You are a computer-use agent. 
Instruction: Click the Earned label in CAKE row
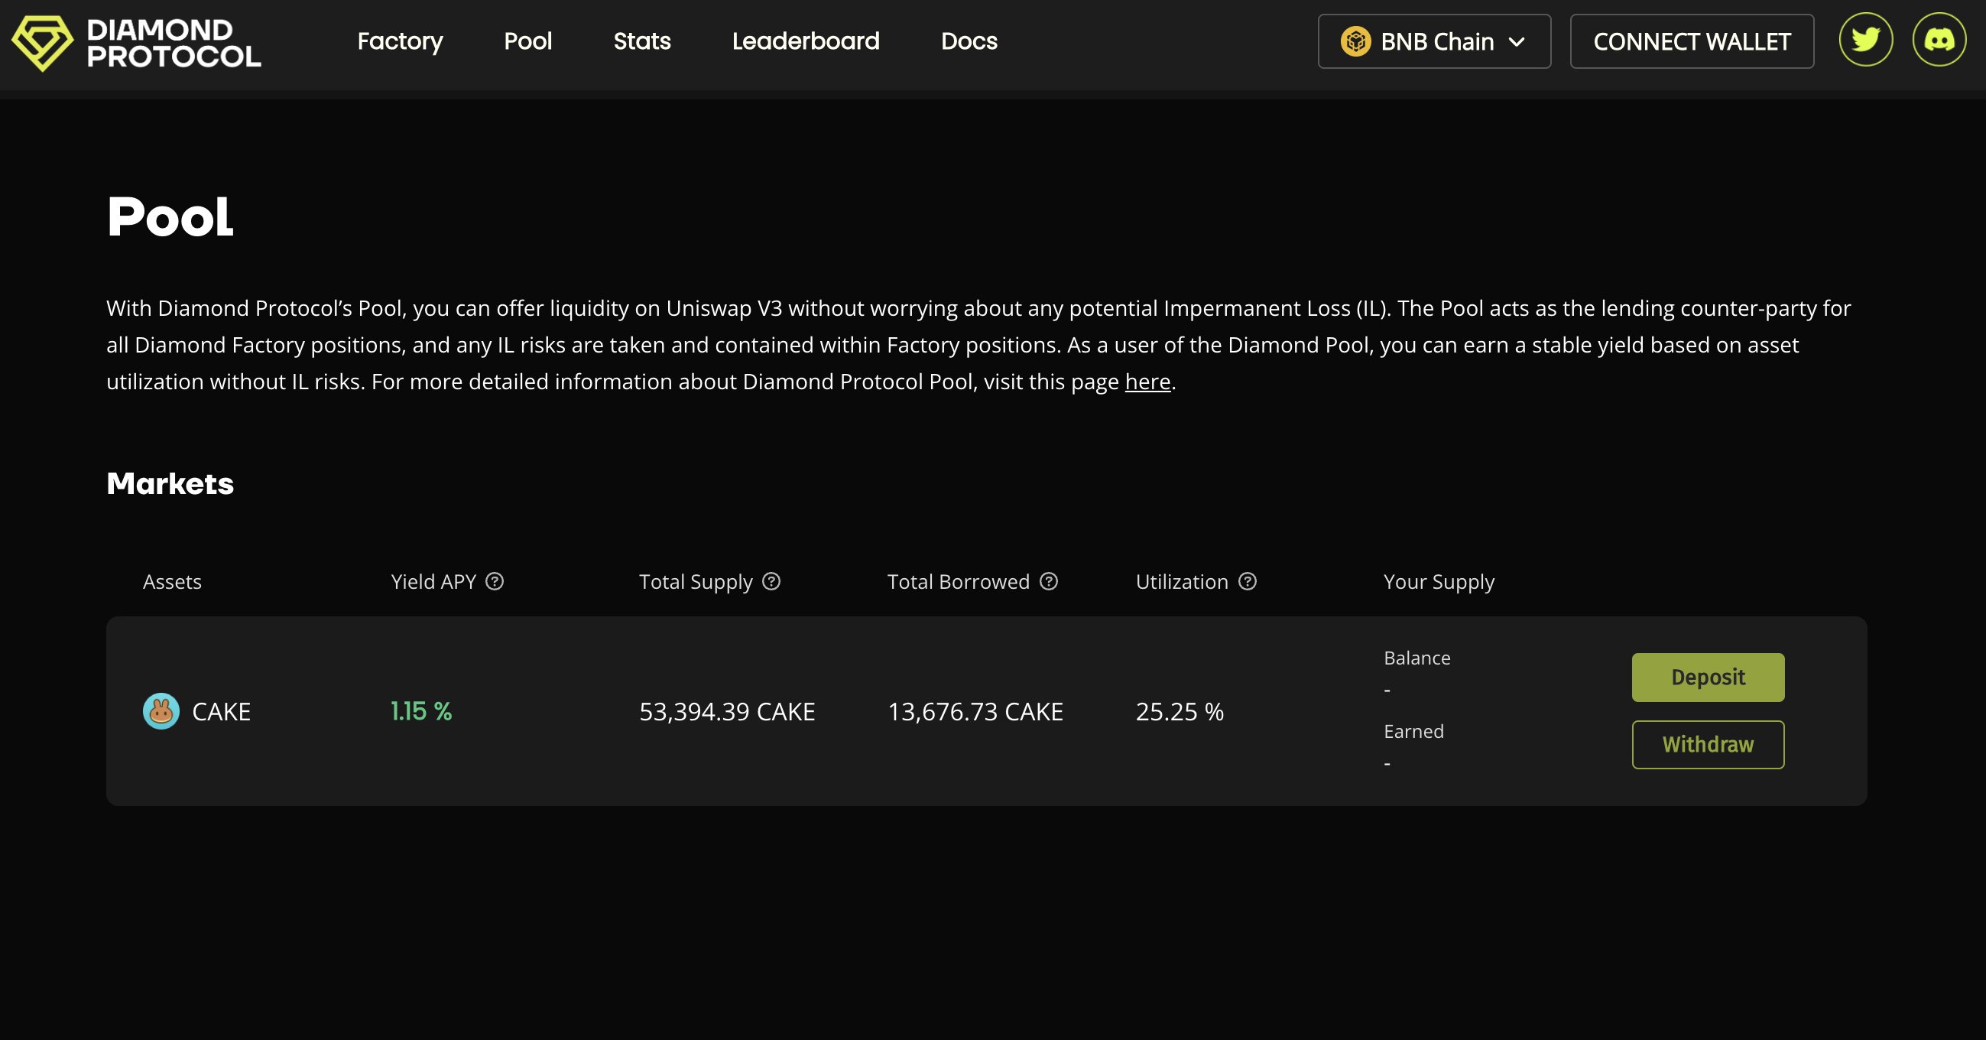(x=1413, y=730)
